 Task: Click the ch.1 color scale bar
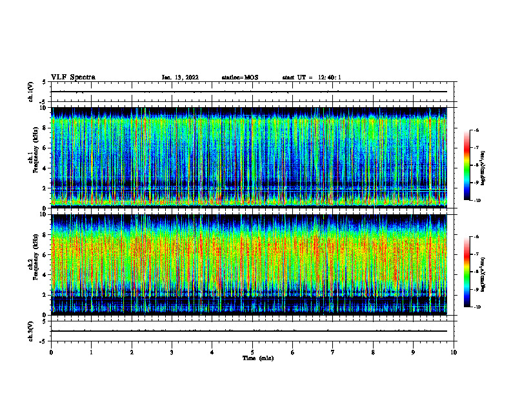point(466,165)
